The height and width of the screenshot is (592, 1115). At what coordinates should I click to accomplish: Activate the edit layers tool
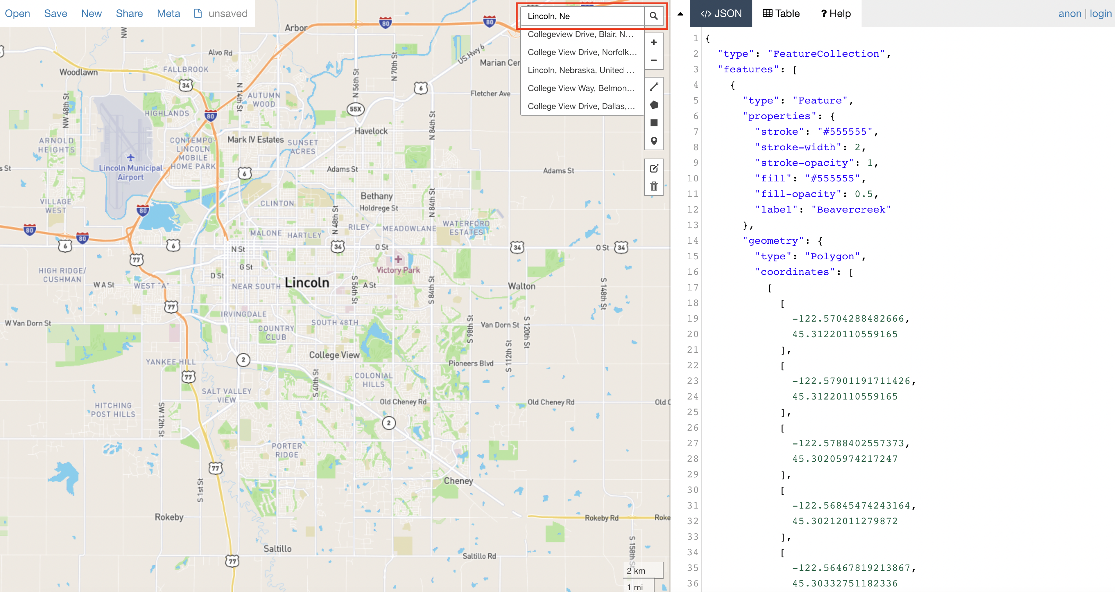click(x=654, y=168)
